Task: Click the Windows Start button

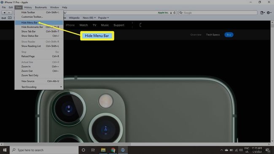Action: (x=5, y=150)
